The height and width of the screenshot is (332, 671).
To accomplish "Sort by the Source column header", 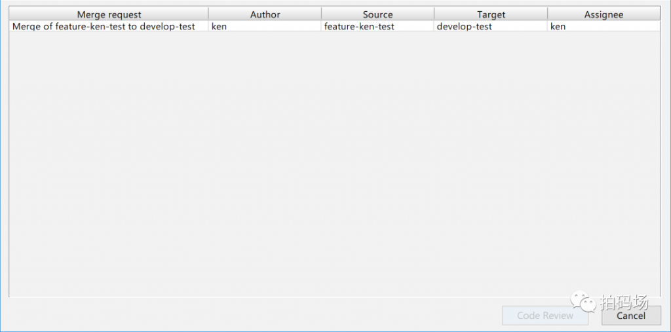I will click(x=377, y=14).
